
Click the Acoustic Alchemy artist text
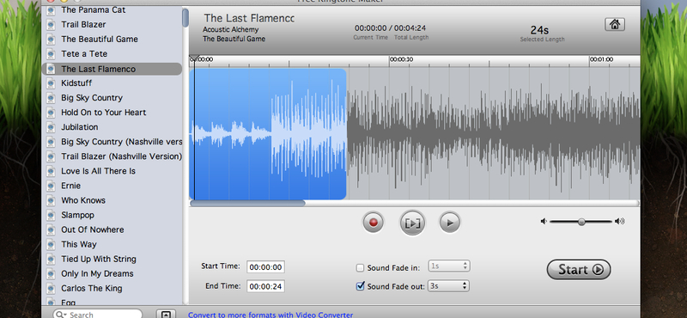click(230, 29)
